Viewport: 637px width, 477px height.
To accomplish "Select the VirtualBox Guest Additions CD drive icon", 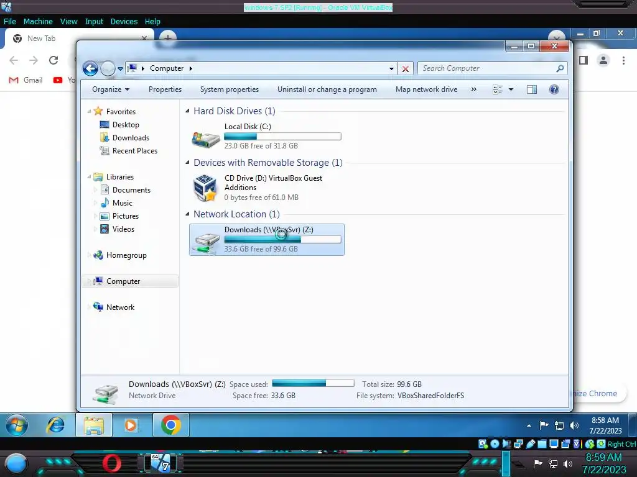I will [x=205, y=188].
